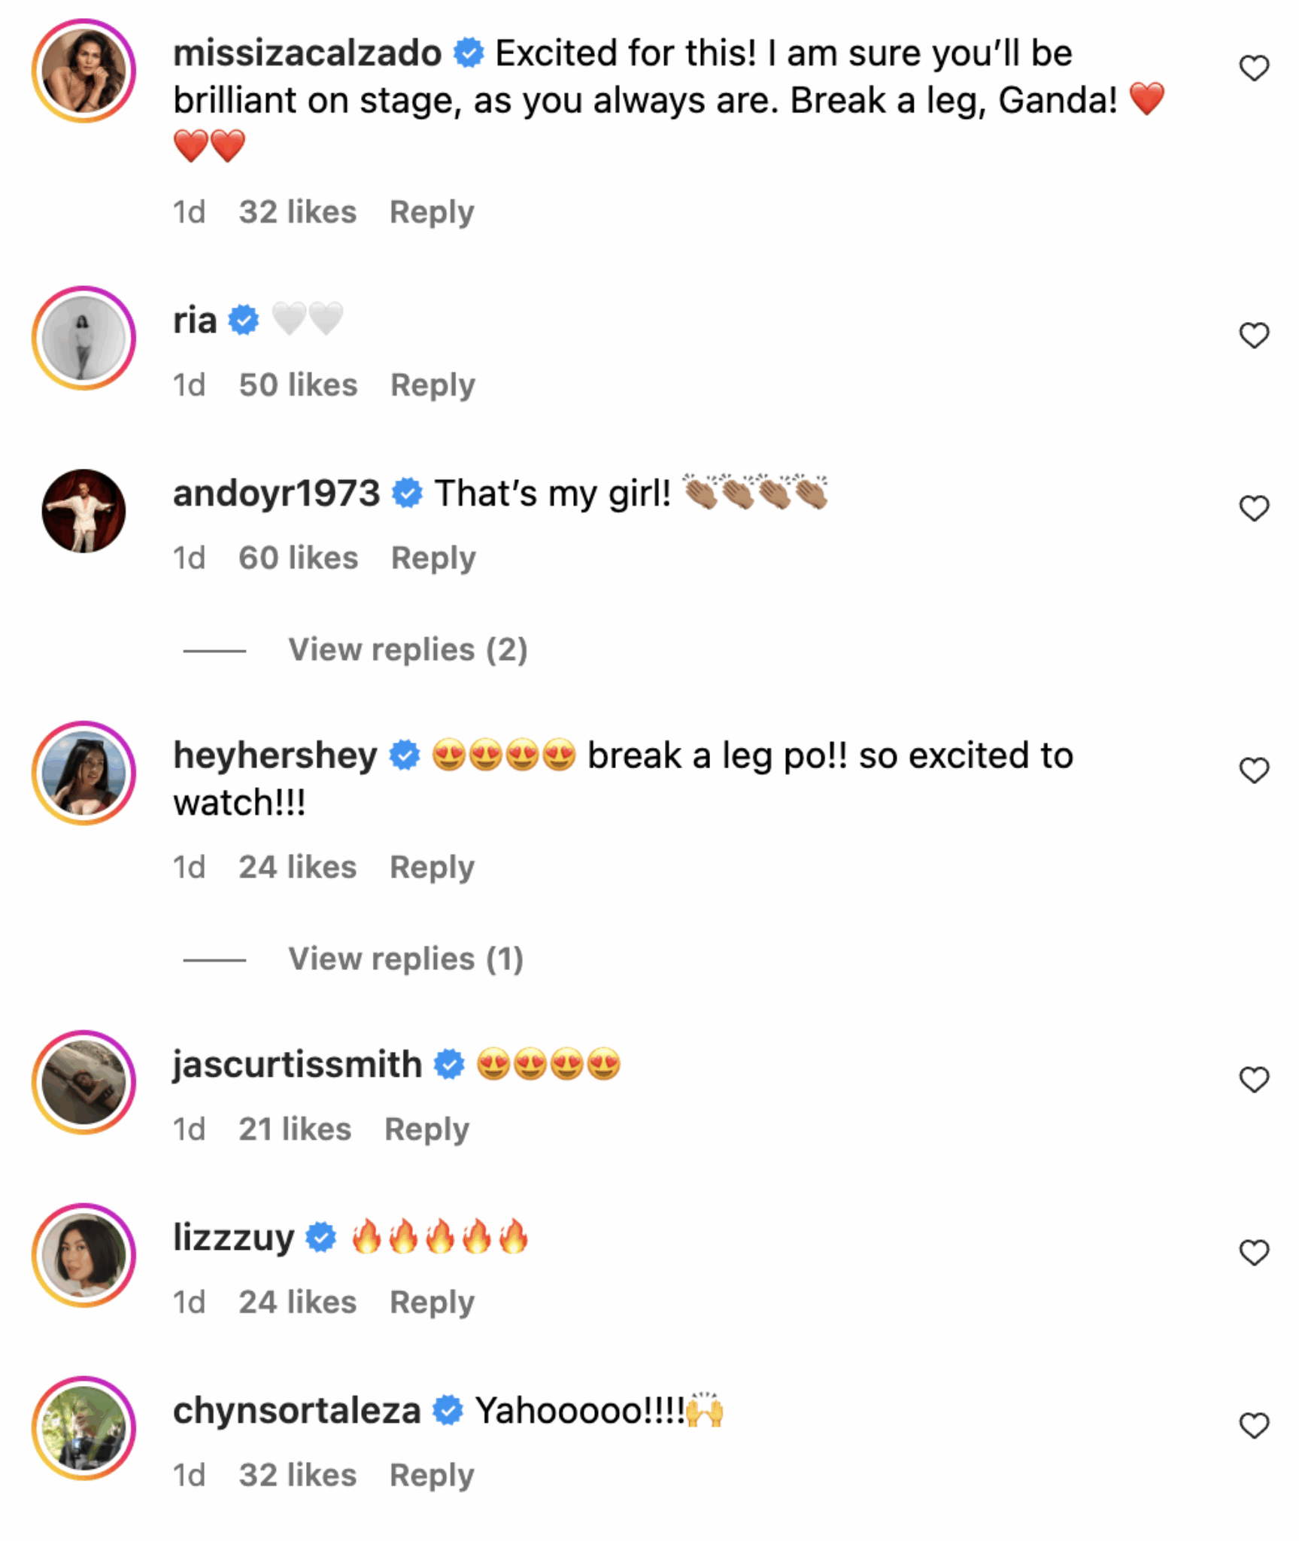Image resolution: width=1299 pixels, height=1541 pixels.
Task: Like heyhershey's break a leg comment
Action: point(1253,770)
